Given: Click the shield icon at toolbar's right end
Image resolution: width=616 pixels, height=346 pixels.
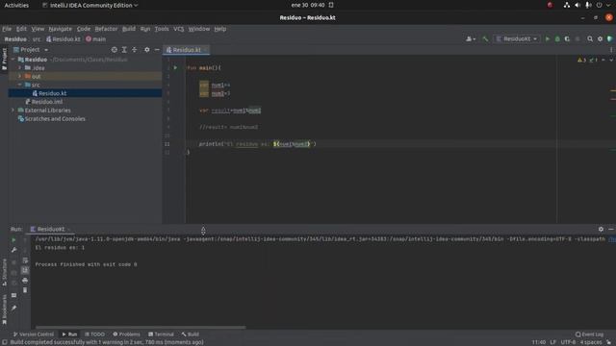Looking at the screenshot, I should point(609,38).
